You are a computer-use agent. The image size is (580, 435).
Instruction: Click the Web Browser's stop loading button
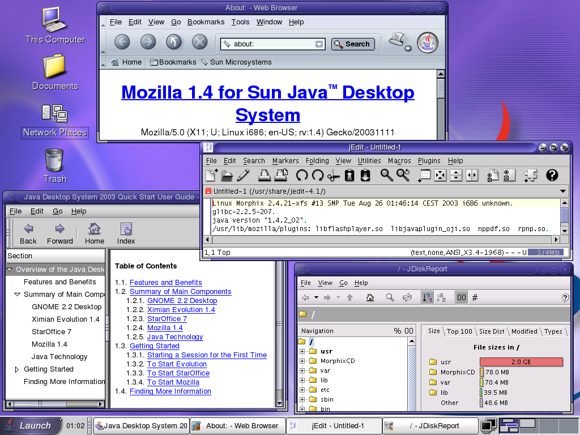coord(200,42)
